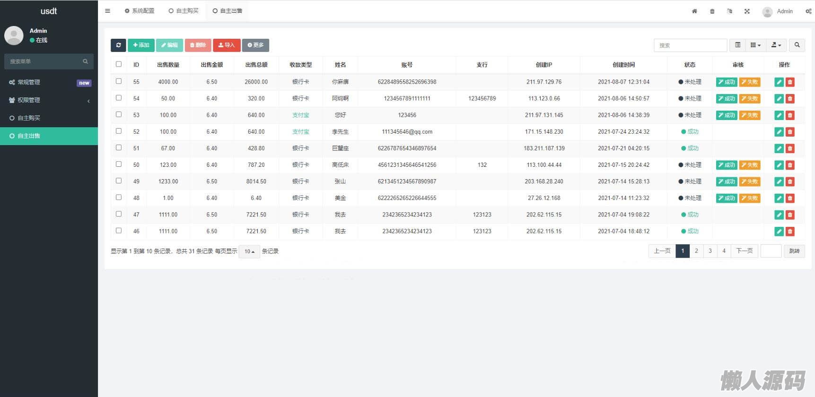Viewport: 815px width, 397px height.
Task: Toggle the sidebar hamburger menu icon
Action: (x=108, y=11)
